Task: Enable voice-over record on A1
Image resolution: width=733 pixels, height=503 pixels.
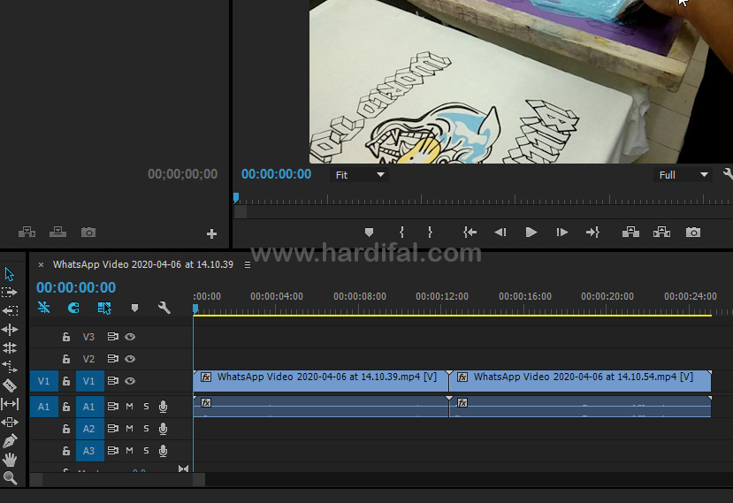Action: 164,407
